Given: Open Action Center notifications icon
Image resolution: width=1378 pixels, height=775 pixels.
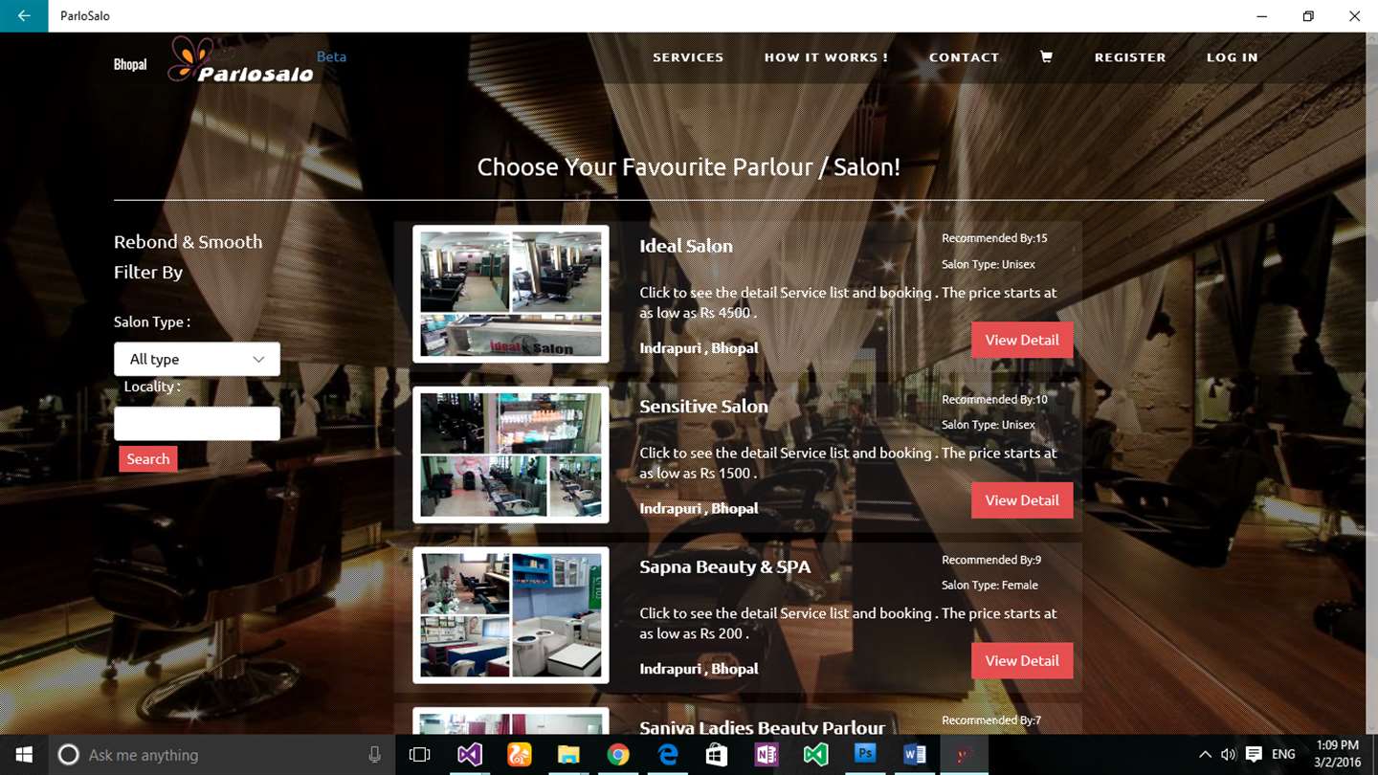Looking at the screenshot, I should click(x=1254, y=755).
